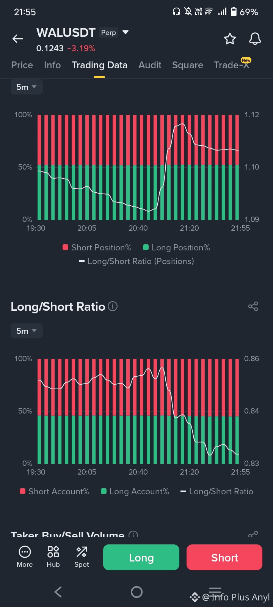Tap the Android home navigation button

pyautogui.click(x=136, y=592)
